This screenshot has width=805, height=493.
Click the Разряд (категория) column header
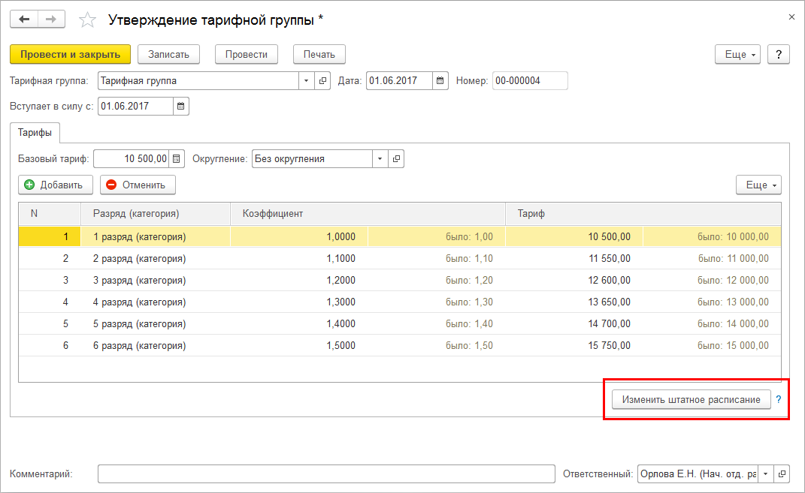coord(156,214)
